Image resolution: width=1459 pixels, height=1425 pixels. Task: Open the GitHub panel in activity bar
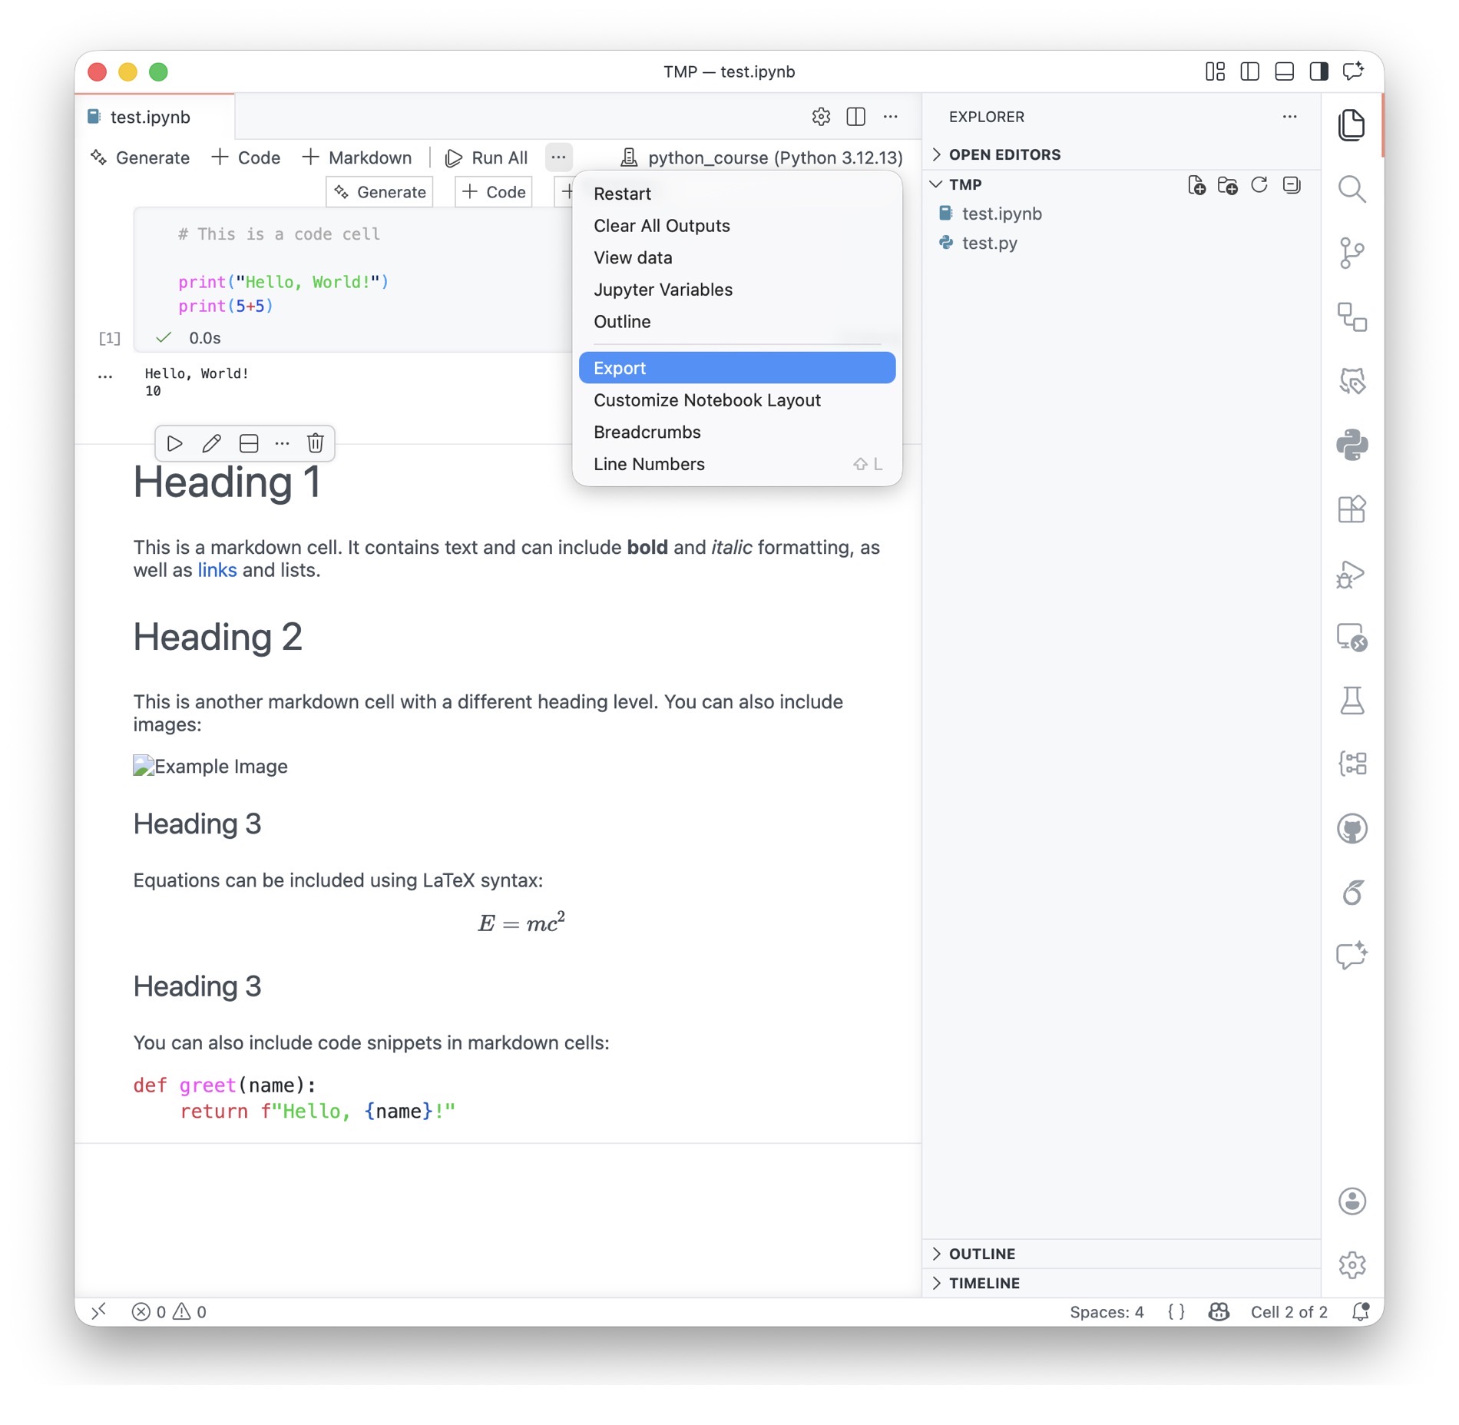click(1351, 829)
